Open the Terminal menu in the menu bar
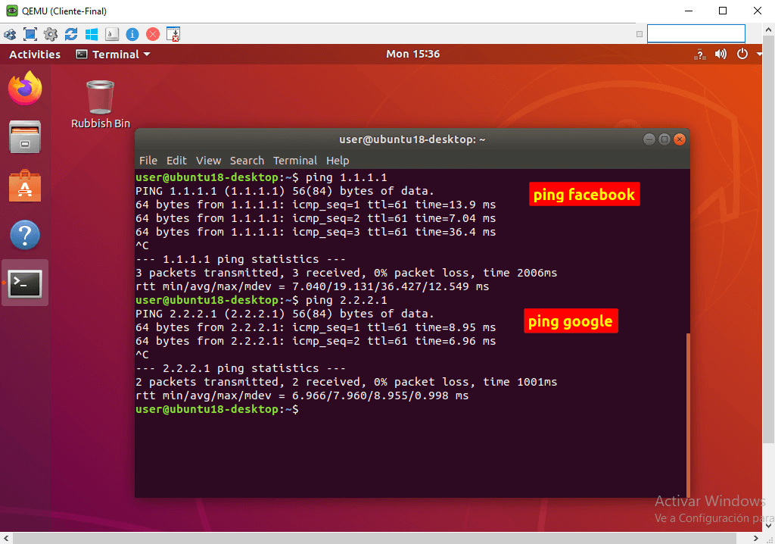Image resolution: width=775 pixels, height=544 pixels. pos(295,161)
